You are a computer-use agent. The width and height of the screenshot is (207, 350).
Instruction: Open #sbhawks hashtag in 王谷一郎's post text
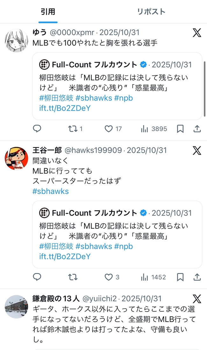click(x=51, y=191)
